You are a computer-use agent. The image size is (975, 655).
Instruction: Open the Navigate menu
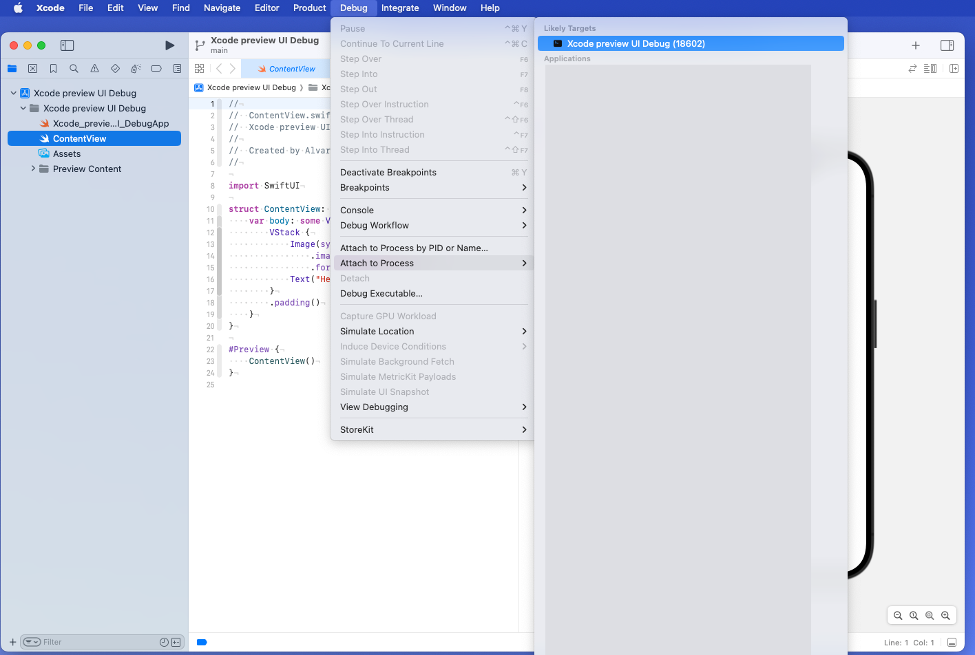(x=222, y=8)
